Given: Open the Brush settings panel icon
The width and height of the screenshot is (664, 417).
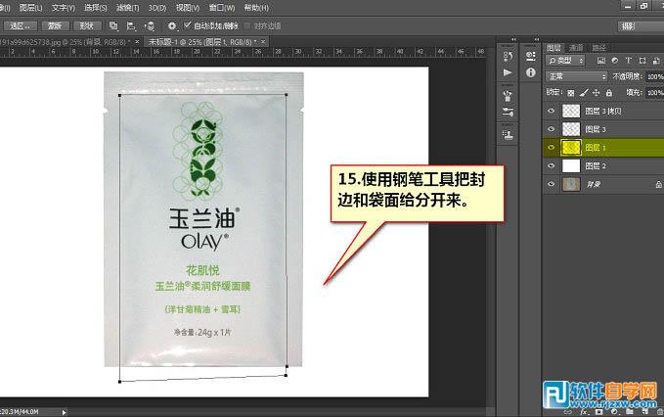Looking at the screenshot, I should click(508, 112).
